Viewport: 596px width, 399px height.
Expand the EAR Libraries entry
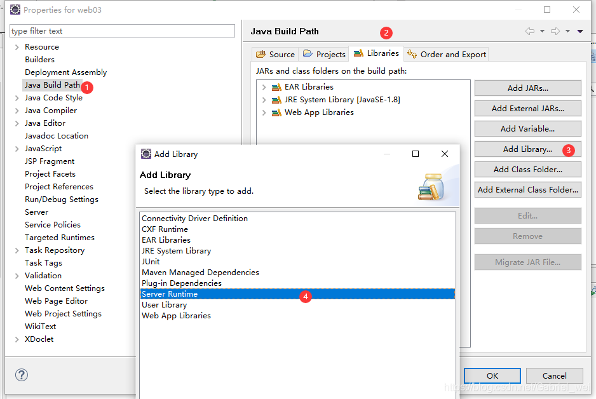(264, 87)
